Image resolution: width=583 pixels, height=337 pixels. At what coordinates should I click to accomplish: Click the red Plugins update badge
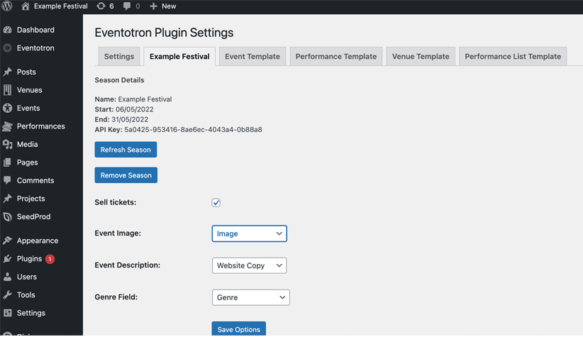pos(50,259)
